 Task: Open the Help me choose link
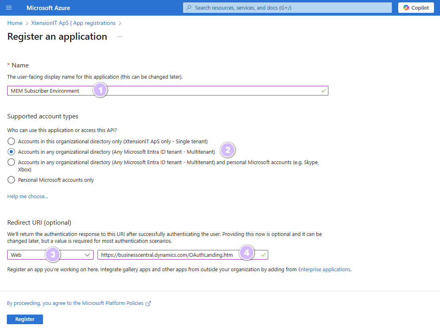pos(28,196)
